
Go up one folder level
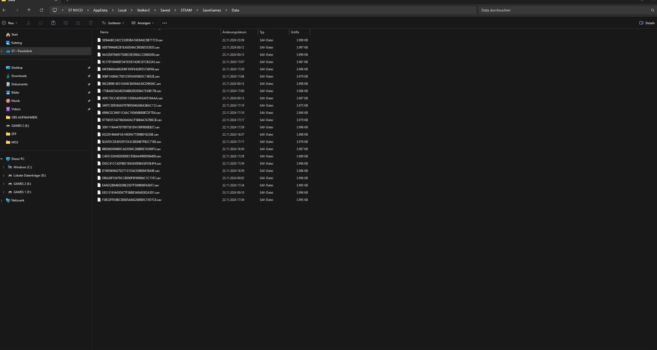click(x=29, y=10)
